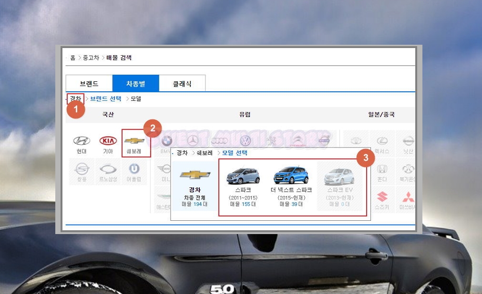
Task: Click the 브랜드 선택 step link
Action: (x=106, y=98)
